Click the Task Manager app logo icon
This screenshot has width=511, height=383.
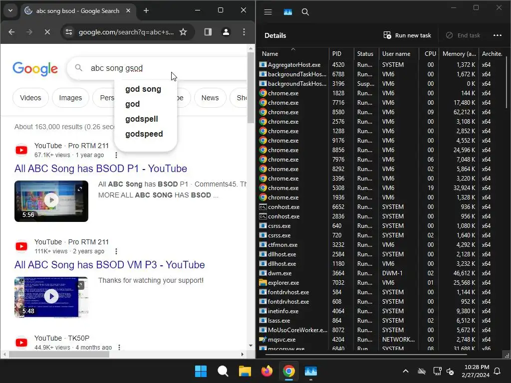[288, 12]
